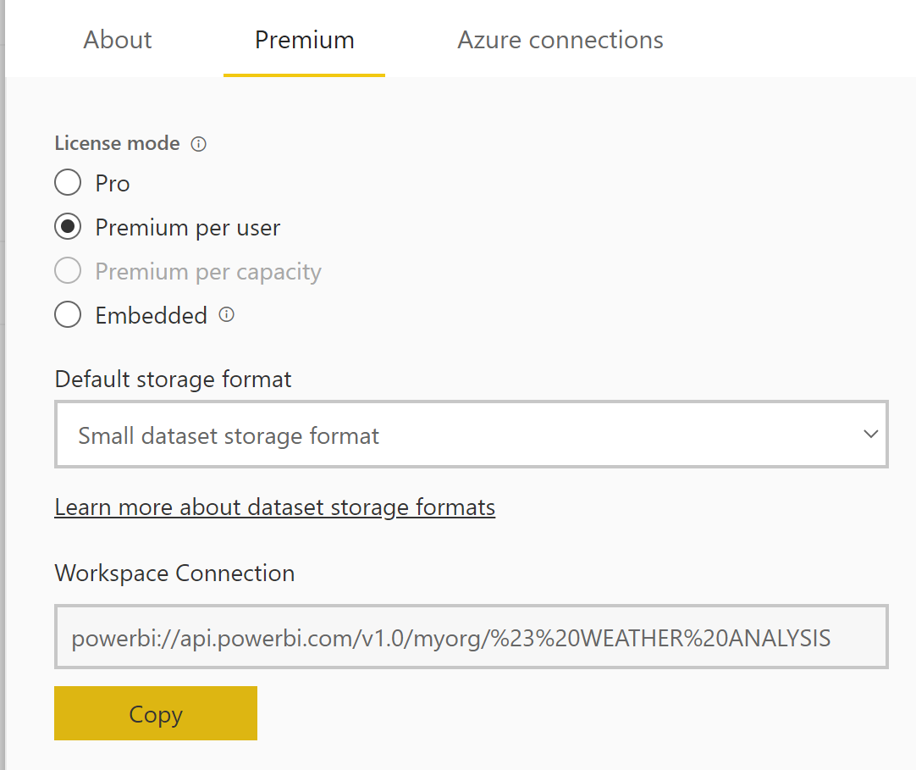The image size is (916, 770).
Task: Click inside the Workspace Connection URL field
Action: pos(470,637)
